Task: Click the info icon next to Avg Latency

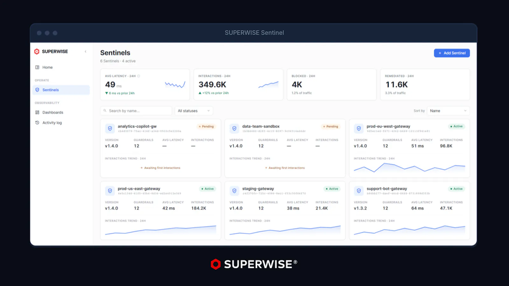Action: pyautogui.click(x=139, y=76)
